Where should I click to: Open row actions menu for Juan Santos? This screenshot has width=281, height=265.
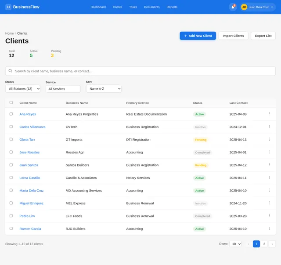[x=269, y=165]
